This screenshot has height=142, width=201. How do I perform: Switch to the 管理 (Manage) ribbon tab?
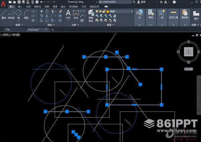click(x=55, y=7)
